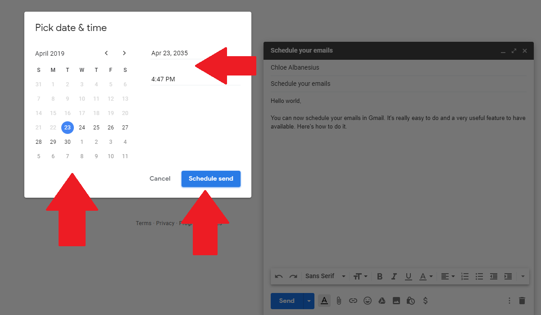Insert a numbered list

465,276
